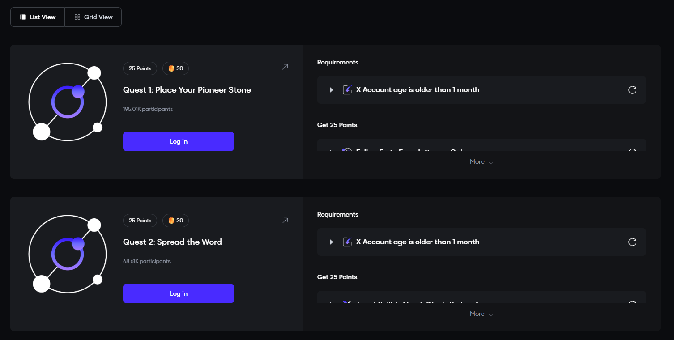Open Quest 1 via its arrow icon
Screen dimensions: 674x340
pyautogui.click(x=285, y=67)
